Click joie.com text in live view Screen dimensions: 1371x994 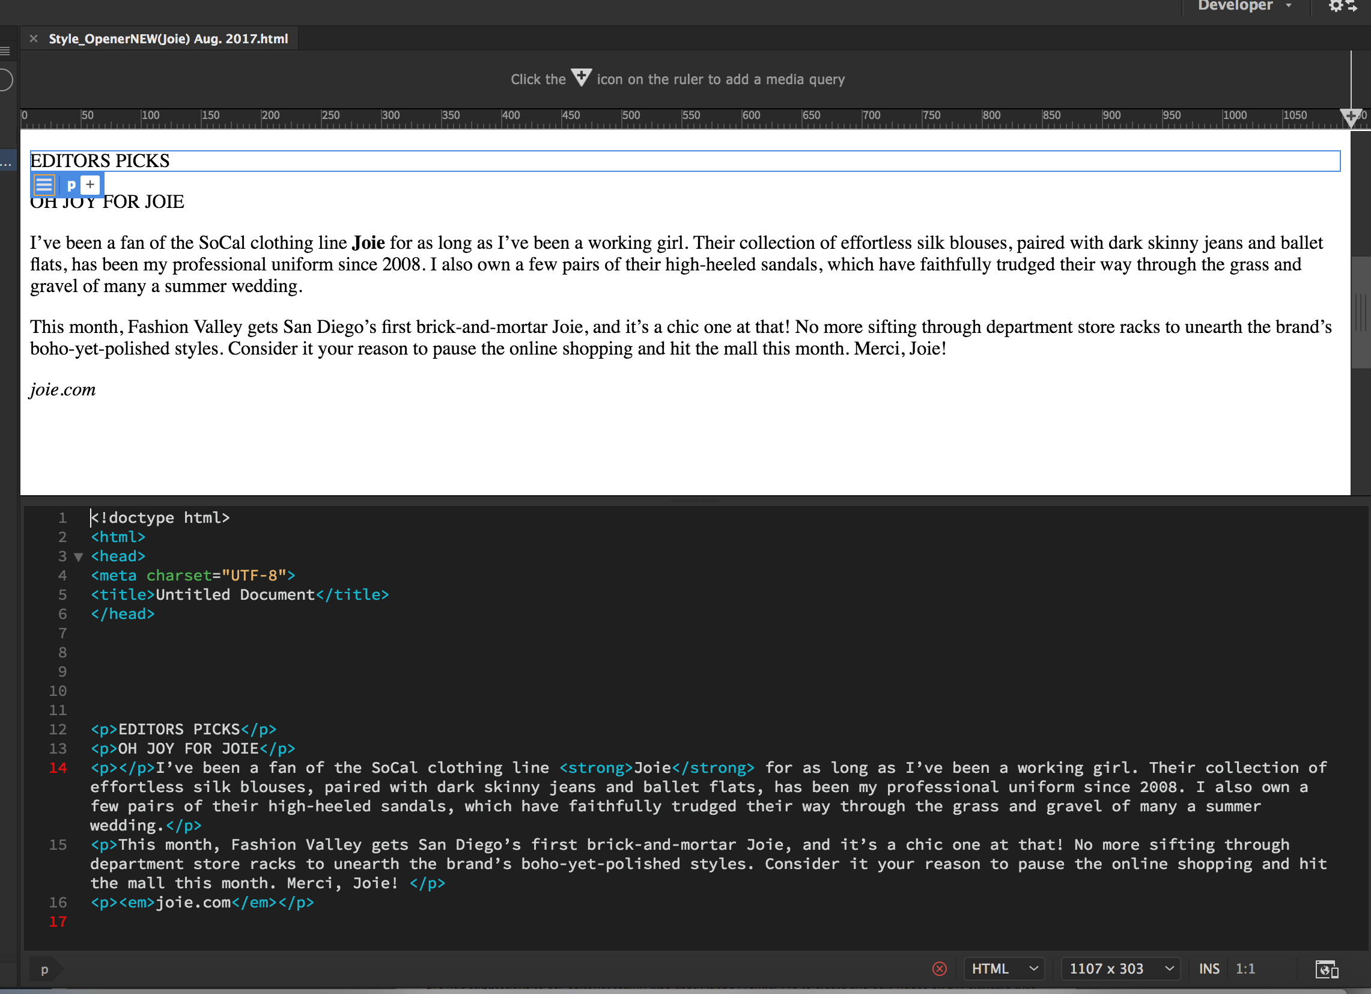(x=63, y=389)
